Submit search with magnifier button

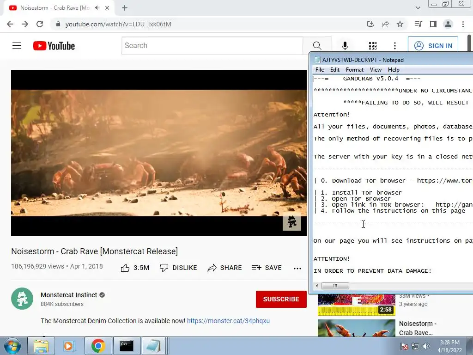pos(317,46)
